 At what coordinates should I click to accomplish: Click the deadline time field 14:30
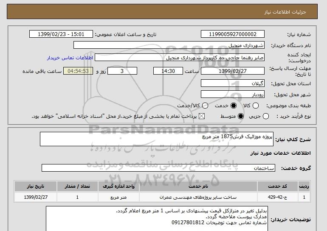pyautogui.click(x=168, y=71)
